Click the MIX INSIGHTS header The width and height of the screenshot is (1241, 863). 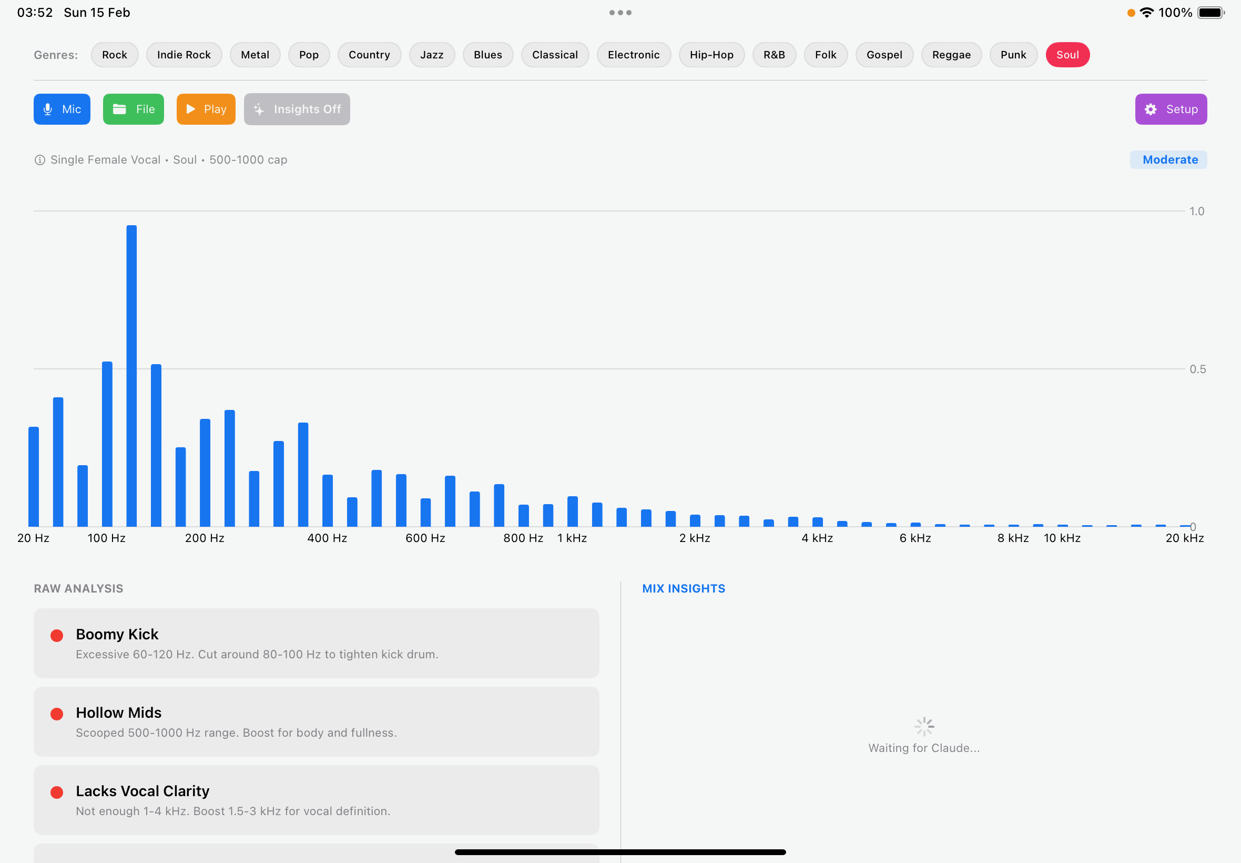[684, 588]
